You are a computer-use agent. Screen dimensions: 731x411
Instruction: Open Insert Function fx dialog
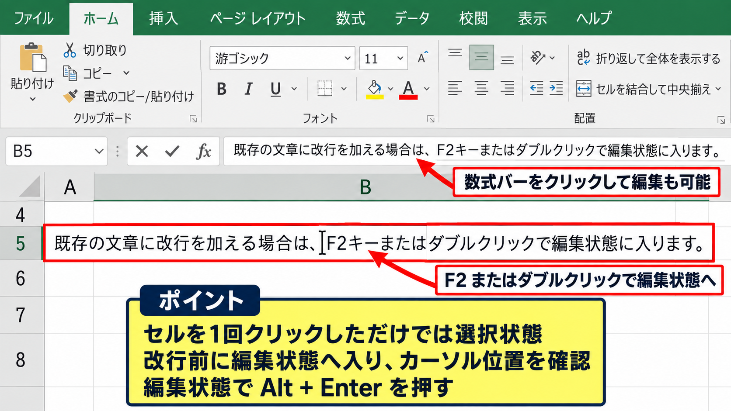click(204, 151)
